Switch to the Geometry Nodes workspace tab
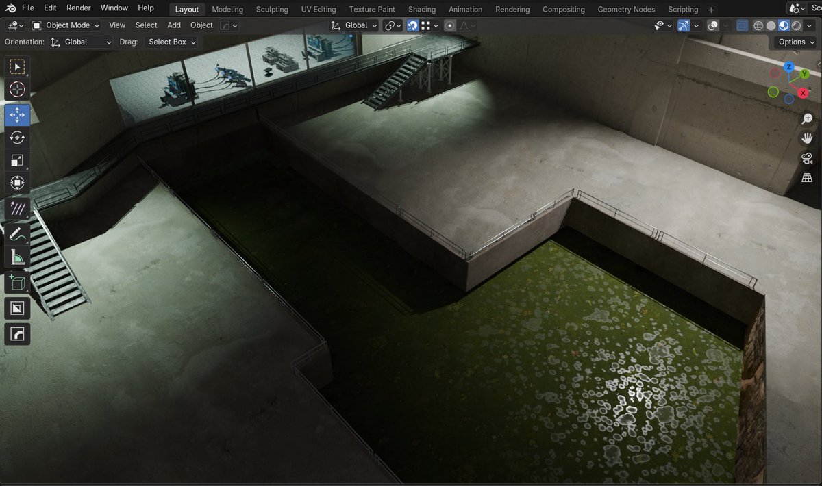Viewport: 822px width, 486px height. pos(626,9)
